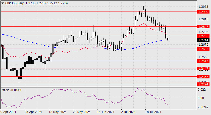Viewport: 211px width, 115px height.
Task: Click the 1.3035 price scale value
Action: (x=203, y=7)
